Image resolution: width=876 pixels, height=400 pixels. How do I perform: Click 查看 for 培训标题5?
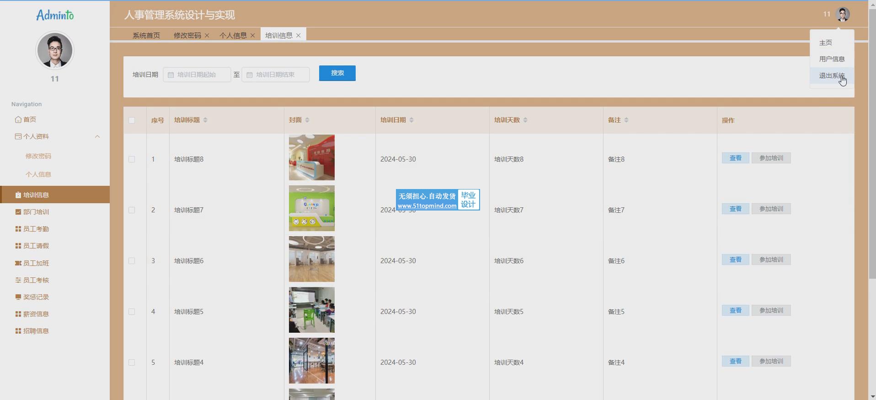coord(736,311)
